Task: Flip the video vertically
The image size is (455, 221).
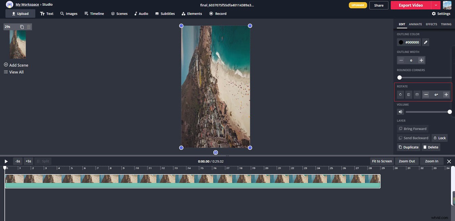Action: click(417, 94)
